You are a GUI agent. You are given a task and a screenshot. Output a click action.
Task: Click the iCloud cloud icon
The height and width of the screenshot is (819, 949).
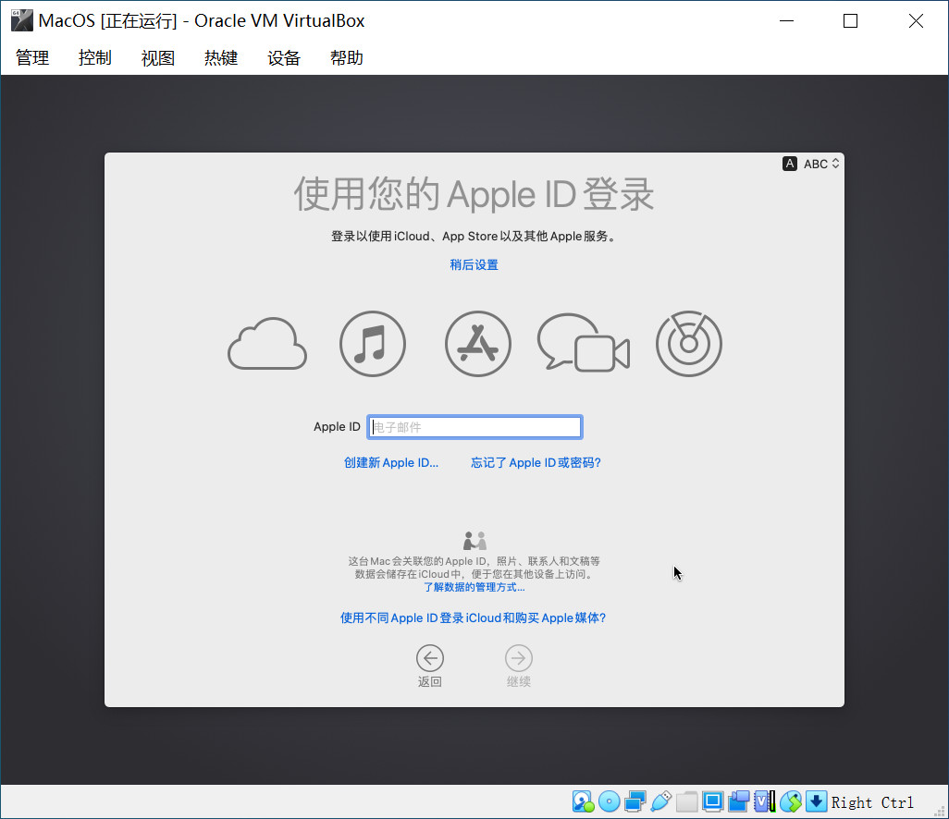[267, 344]
